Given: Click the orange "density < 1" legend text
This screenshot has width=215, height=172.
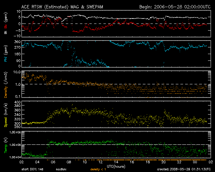Looking at the screenshot, I should click(98, 169).
